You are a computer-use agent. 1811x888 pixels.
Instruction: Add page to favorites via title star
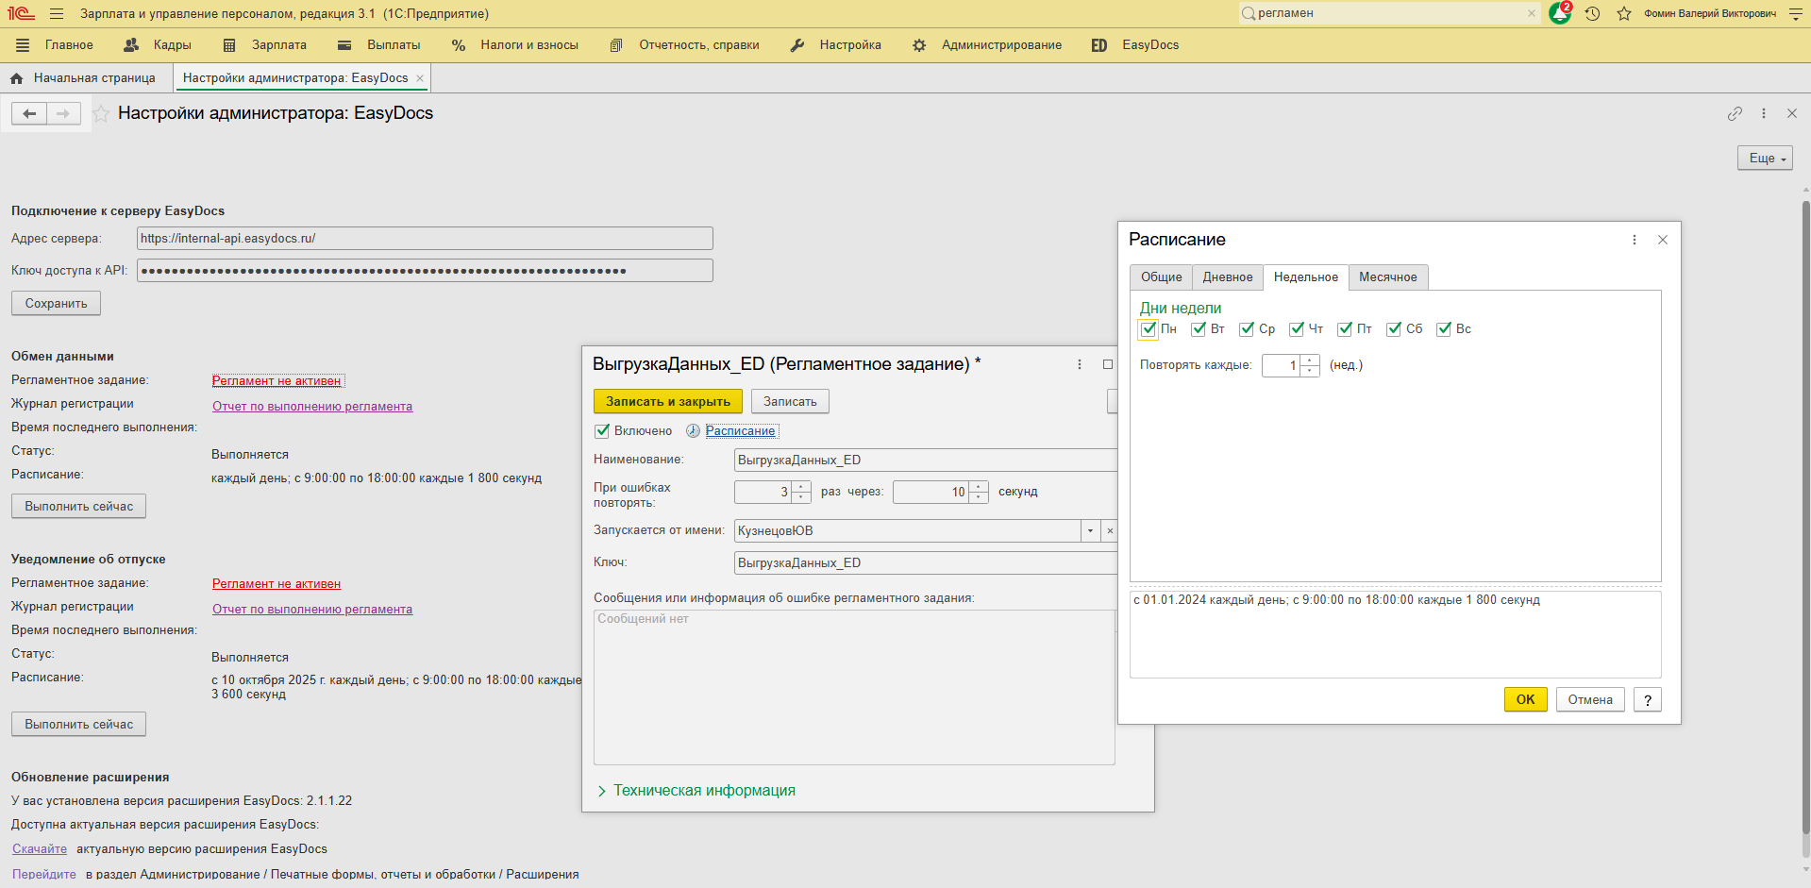(x=101, y=114)
